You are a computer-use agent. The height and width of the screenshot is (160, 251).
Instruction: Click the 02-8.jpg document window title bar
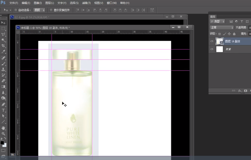99,17
